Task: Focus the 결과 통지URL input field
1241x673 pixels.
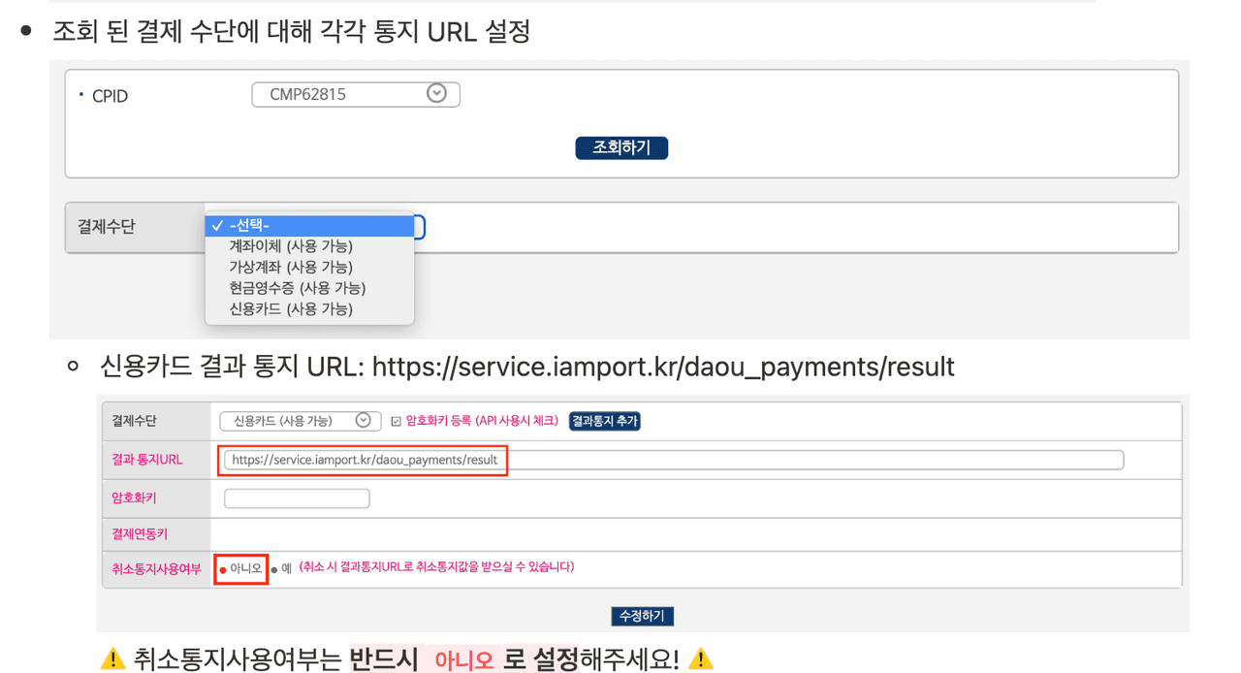Action: click(x=673, y=460)
